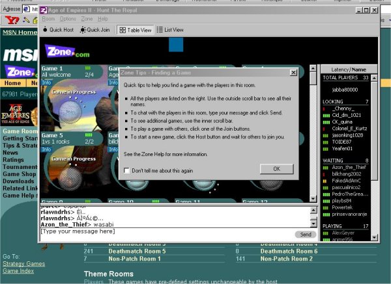Select player CK_quina
This screenshot has height=284, width=391.
[342, 122]
